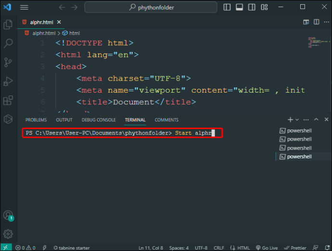Click the Accounts icon with notification badge
This screenshot has height=251, width=332.
[x=8, y=215]
